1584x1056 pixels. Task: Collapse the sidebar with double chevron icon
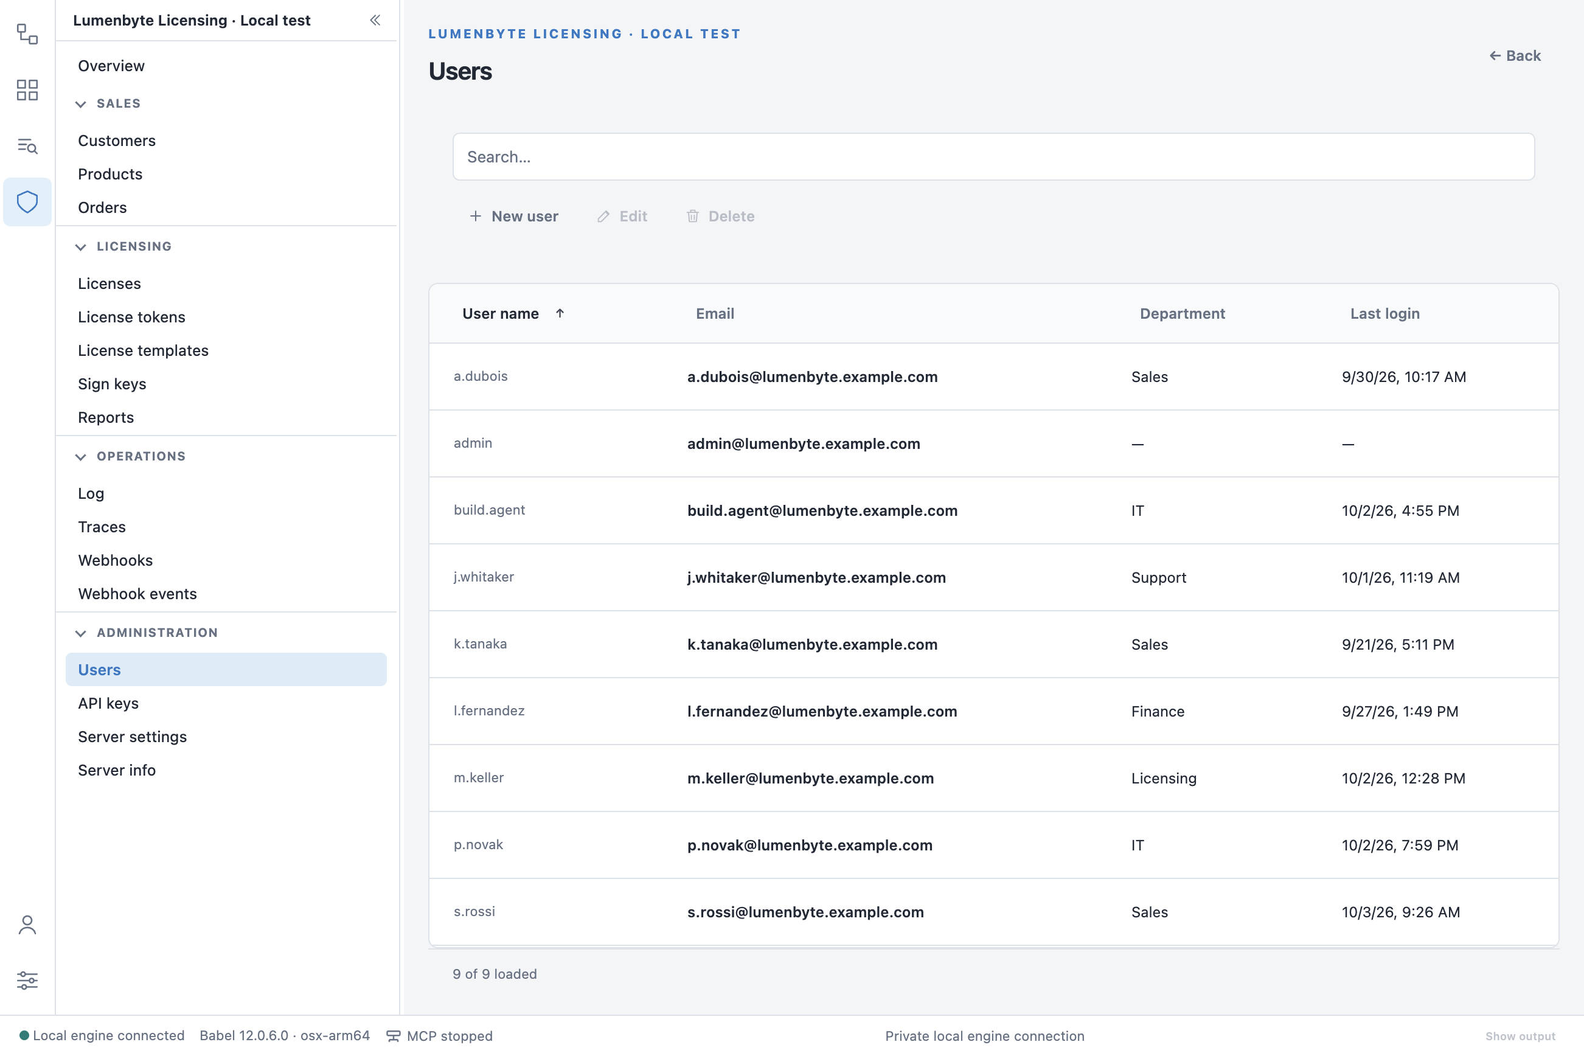click(x=375, y=20)
